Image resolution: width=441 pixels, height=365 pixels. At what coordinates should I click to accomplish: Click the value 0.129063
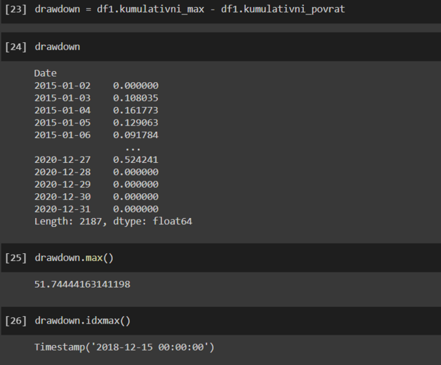(x=136, y=123)
